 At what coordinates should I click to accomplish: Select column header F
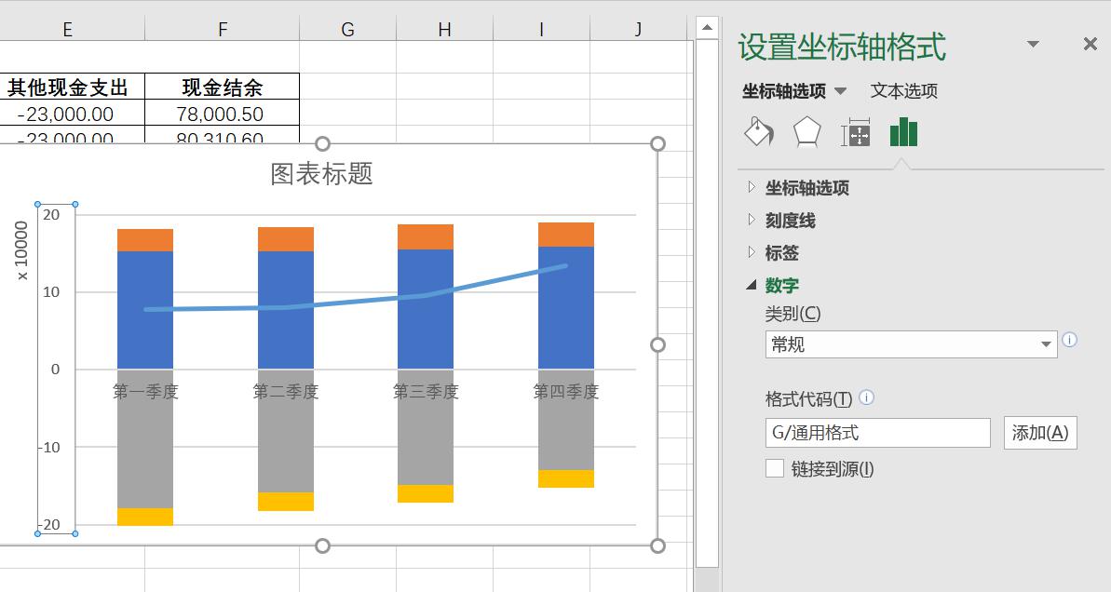223,29
